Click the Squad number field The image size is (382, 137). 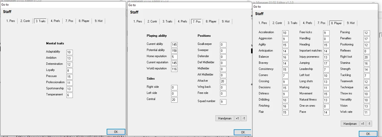click(x=223, y=102)
